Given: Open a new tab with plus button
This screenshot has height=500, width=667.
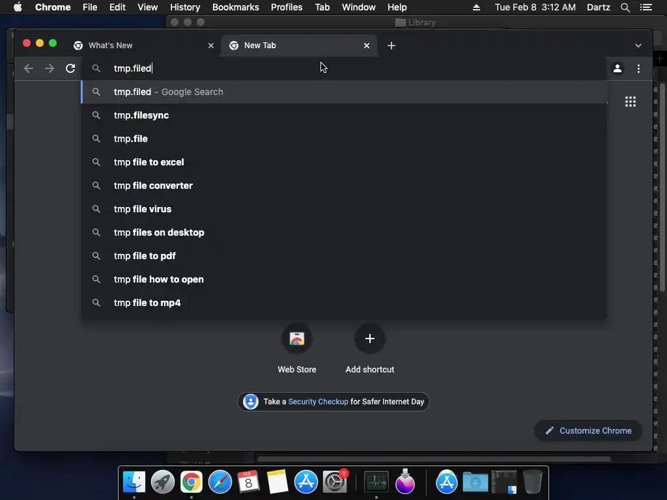Looking at the screenshot, I should tap(391, 46).
